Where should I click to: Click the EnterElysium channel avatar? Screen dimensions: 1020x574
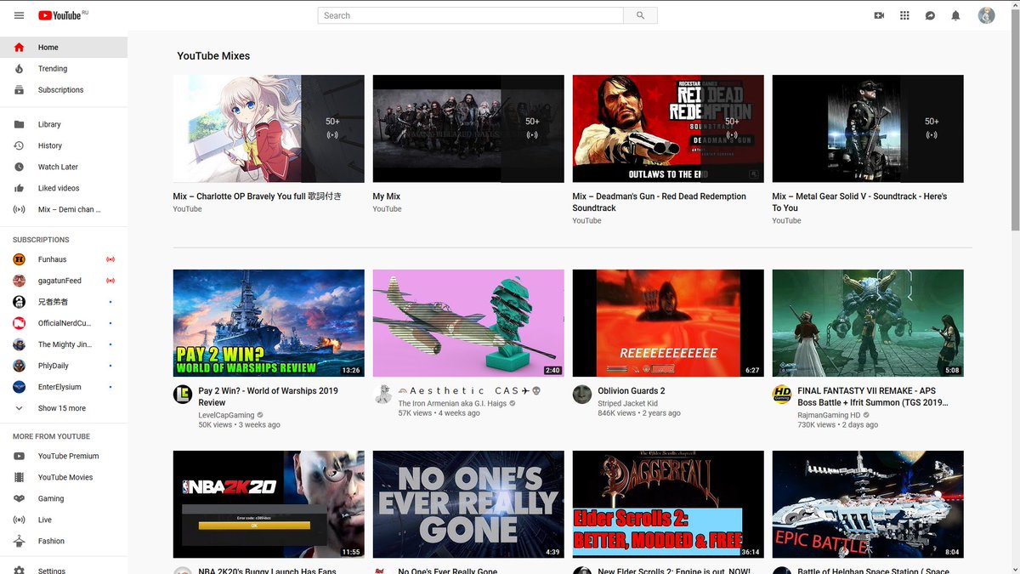19,387
